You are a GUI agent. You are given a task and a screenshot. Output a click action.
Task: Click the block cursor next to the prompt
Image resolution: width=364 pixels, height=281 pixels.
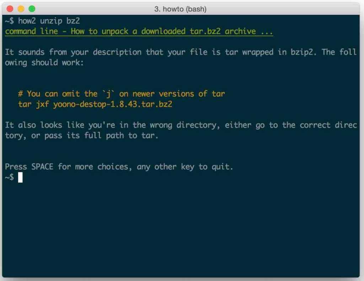point(20,178)
